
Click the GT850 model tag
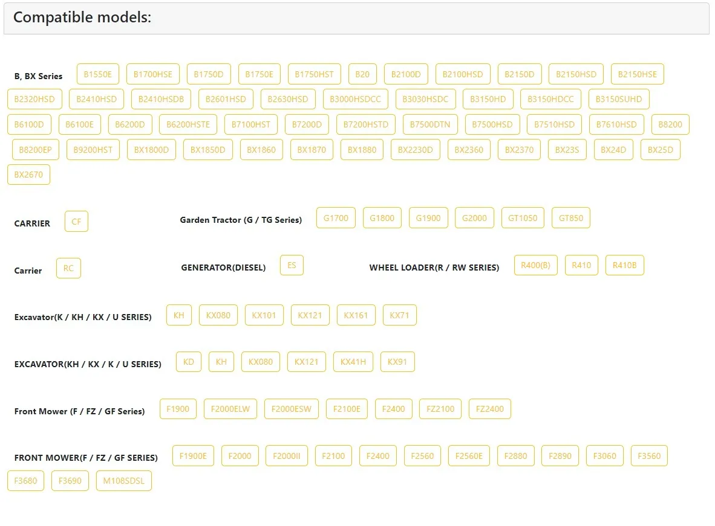pyautogui.click(x=571, y=218)
